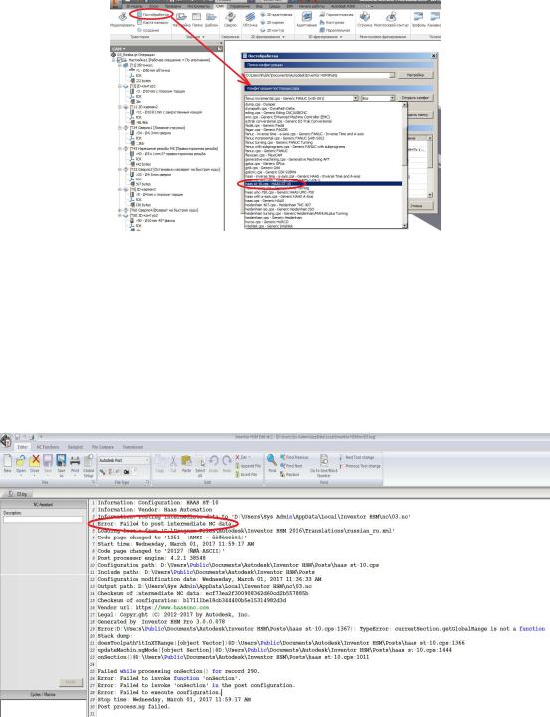
Task: Click Previous Tool change button
Action: [x=360, y=466]
